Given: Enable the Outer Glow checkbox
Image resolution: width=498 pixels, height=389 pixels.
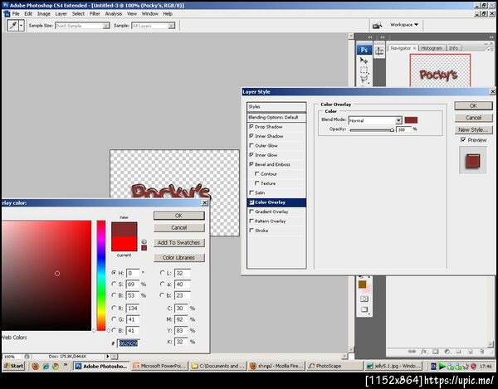Looking at the screenshot, I should (251, 145).
